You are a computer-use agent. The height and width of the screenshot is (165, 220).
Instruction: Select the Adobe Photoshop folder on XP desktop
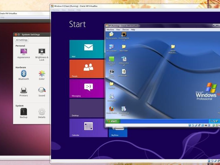coord(173,49)
